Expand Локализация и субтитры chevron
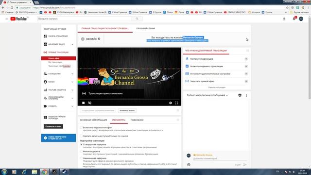311x175 pixels. click(72, 98)
